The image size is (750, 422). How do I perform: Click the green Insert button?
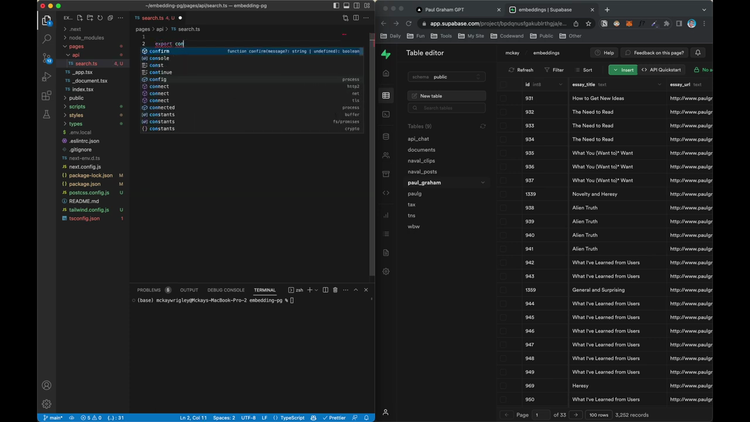[623, 70]
